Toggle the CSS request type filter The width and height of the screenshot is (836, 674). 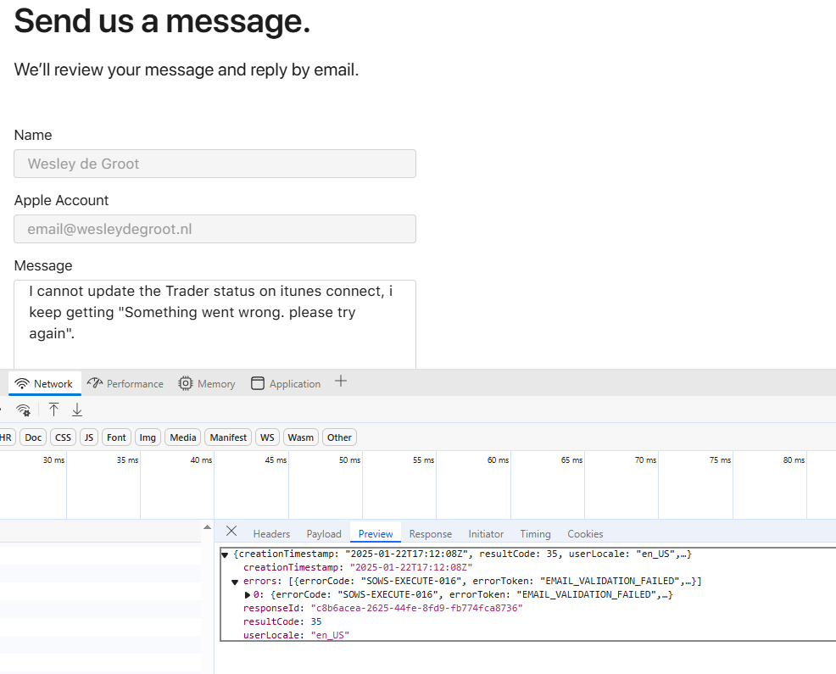click(x=63, y=437)
